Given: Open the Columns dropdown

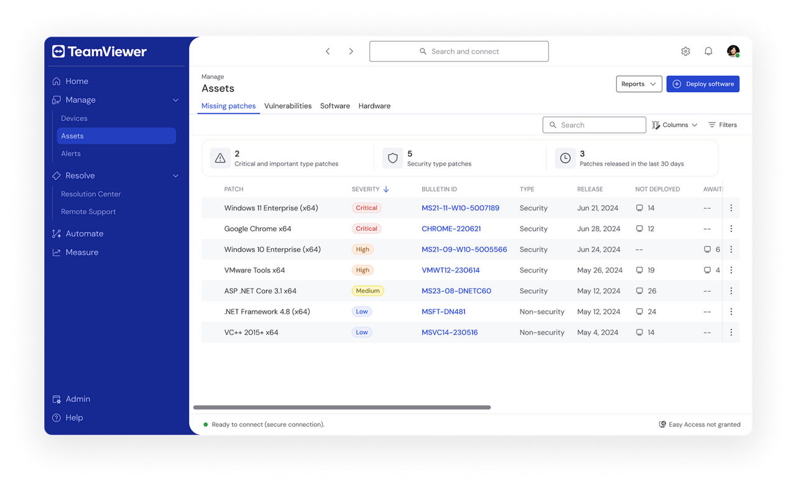Looking at the screenshot, I should [x=675, y=125].
